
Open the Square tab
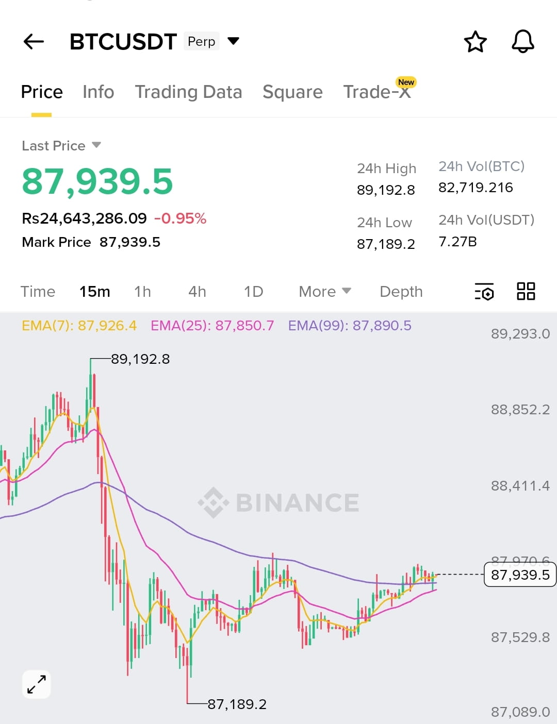point(292,92)
